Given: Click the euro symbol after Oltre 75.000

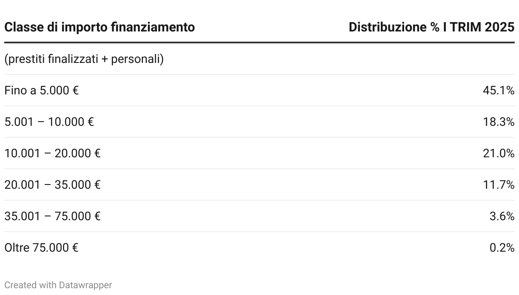Looking at the screenshot, I should coord(75,248).
